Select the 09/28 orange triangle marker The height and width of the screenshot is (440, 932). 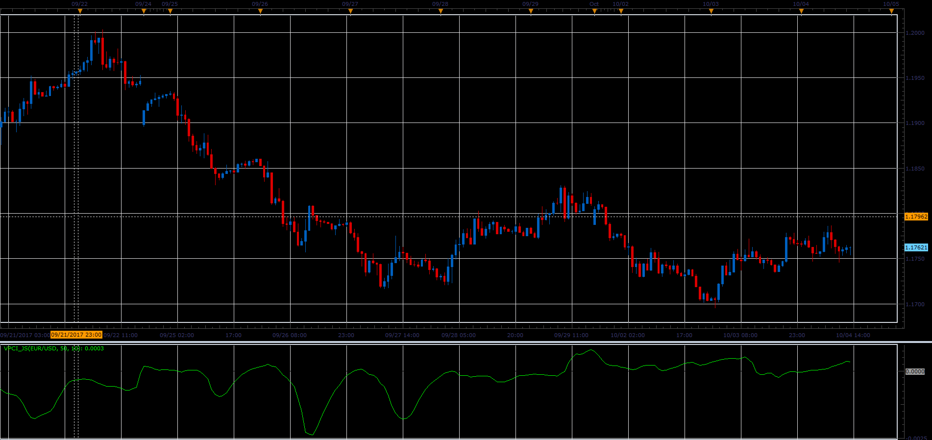click(441, 11)
